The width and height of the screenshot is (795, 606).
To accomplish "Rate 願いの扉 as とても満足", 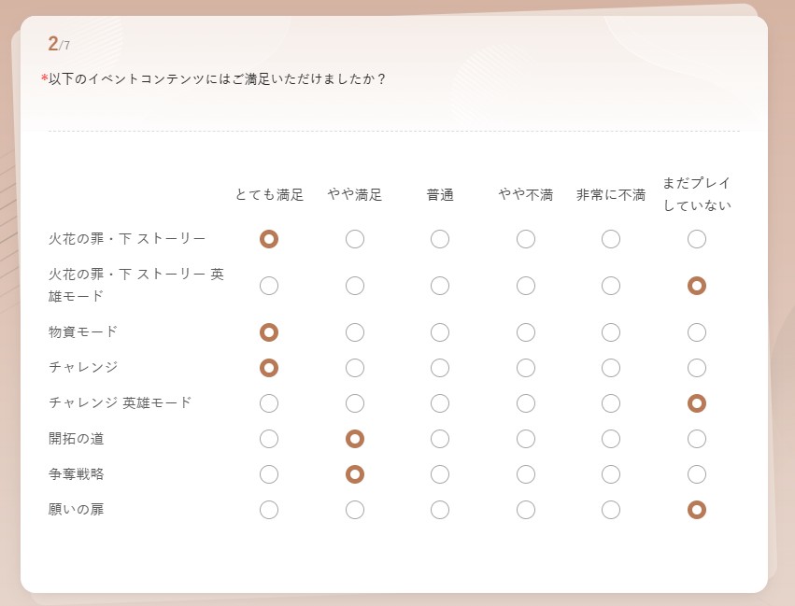I will [269, 510].
